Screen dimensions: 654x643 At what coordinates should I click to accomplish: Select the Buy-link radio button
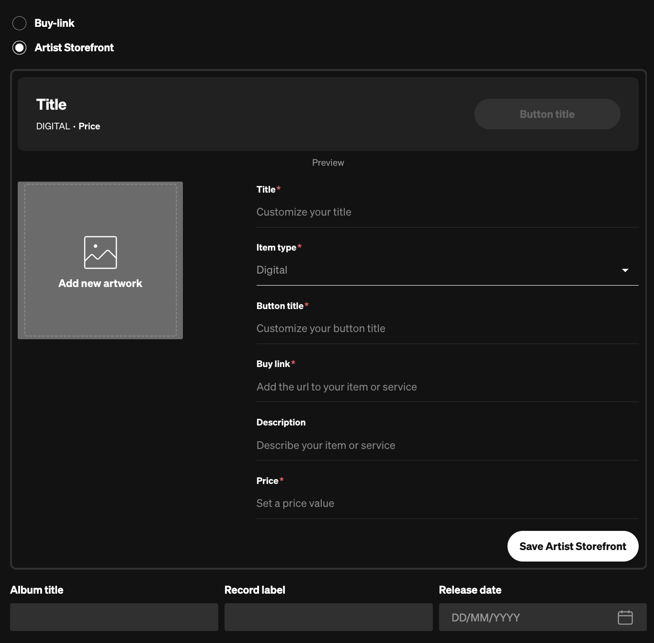tap(19, 23)
